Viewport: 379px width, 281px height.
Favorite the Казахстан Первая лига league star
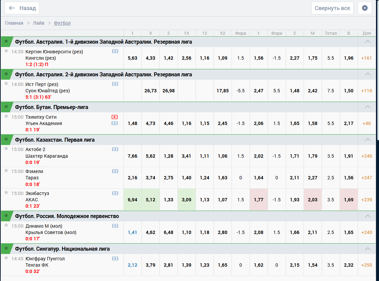(x=6, y=139)
